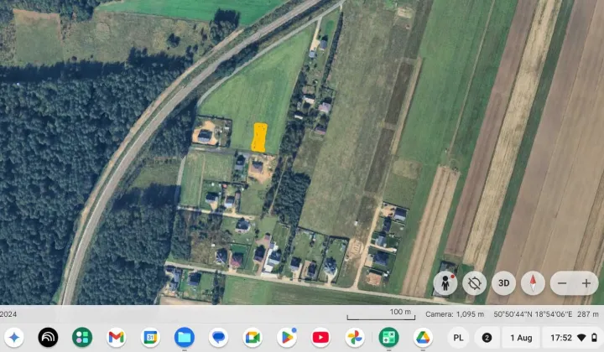
Task: Click the Camera: 1,095 m readout
Action: click(x=455, y=314)
